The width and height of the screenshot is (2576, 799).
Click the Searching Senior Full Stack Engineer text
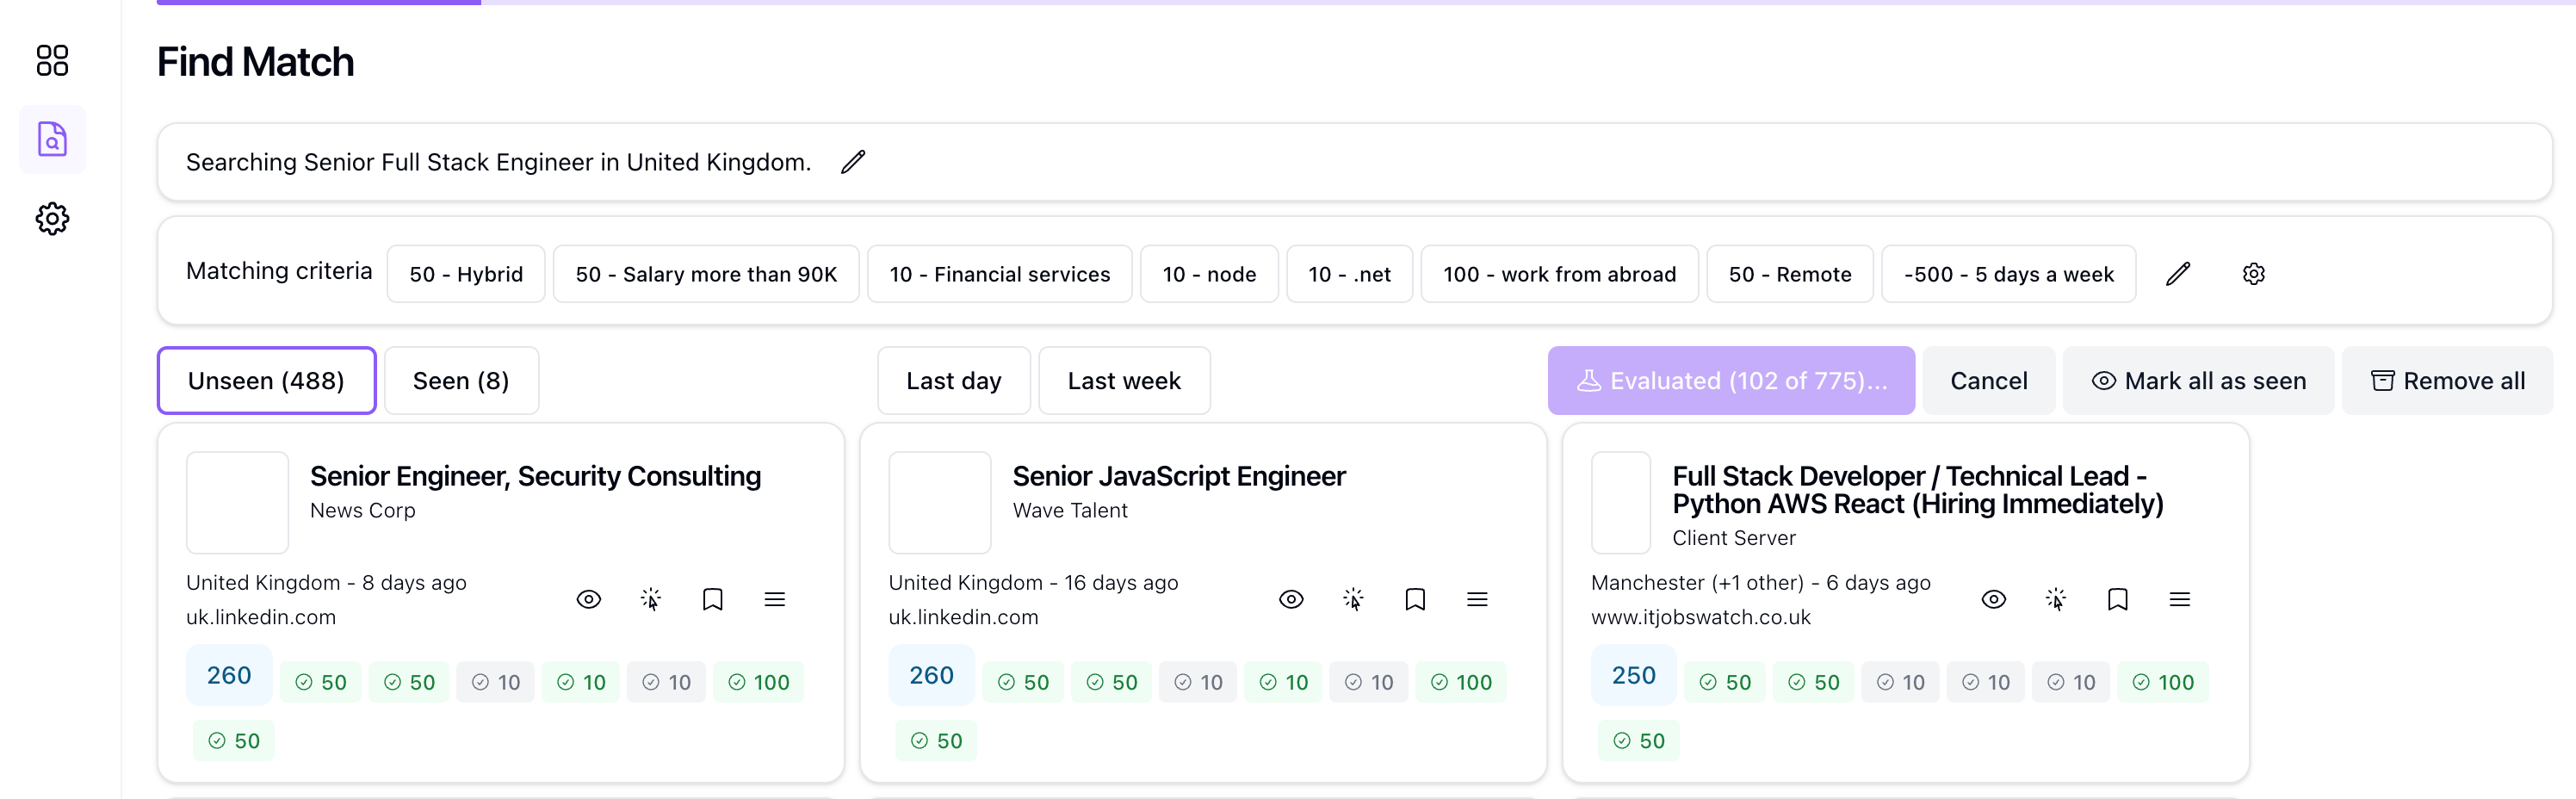pyautogui.click(x=499, y=162)
